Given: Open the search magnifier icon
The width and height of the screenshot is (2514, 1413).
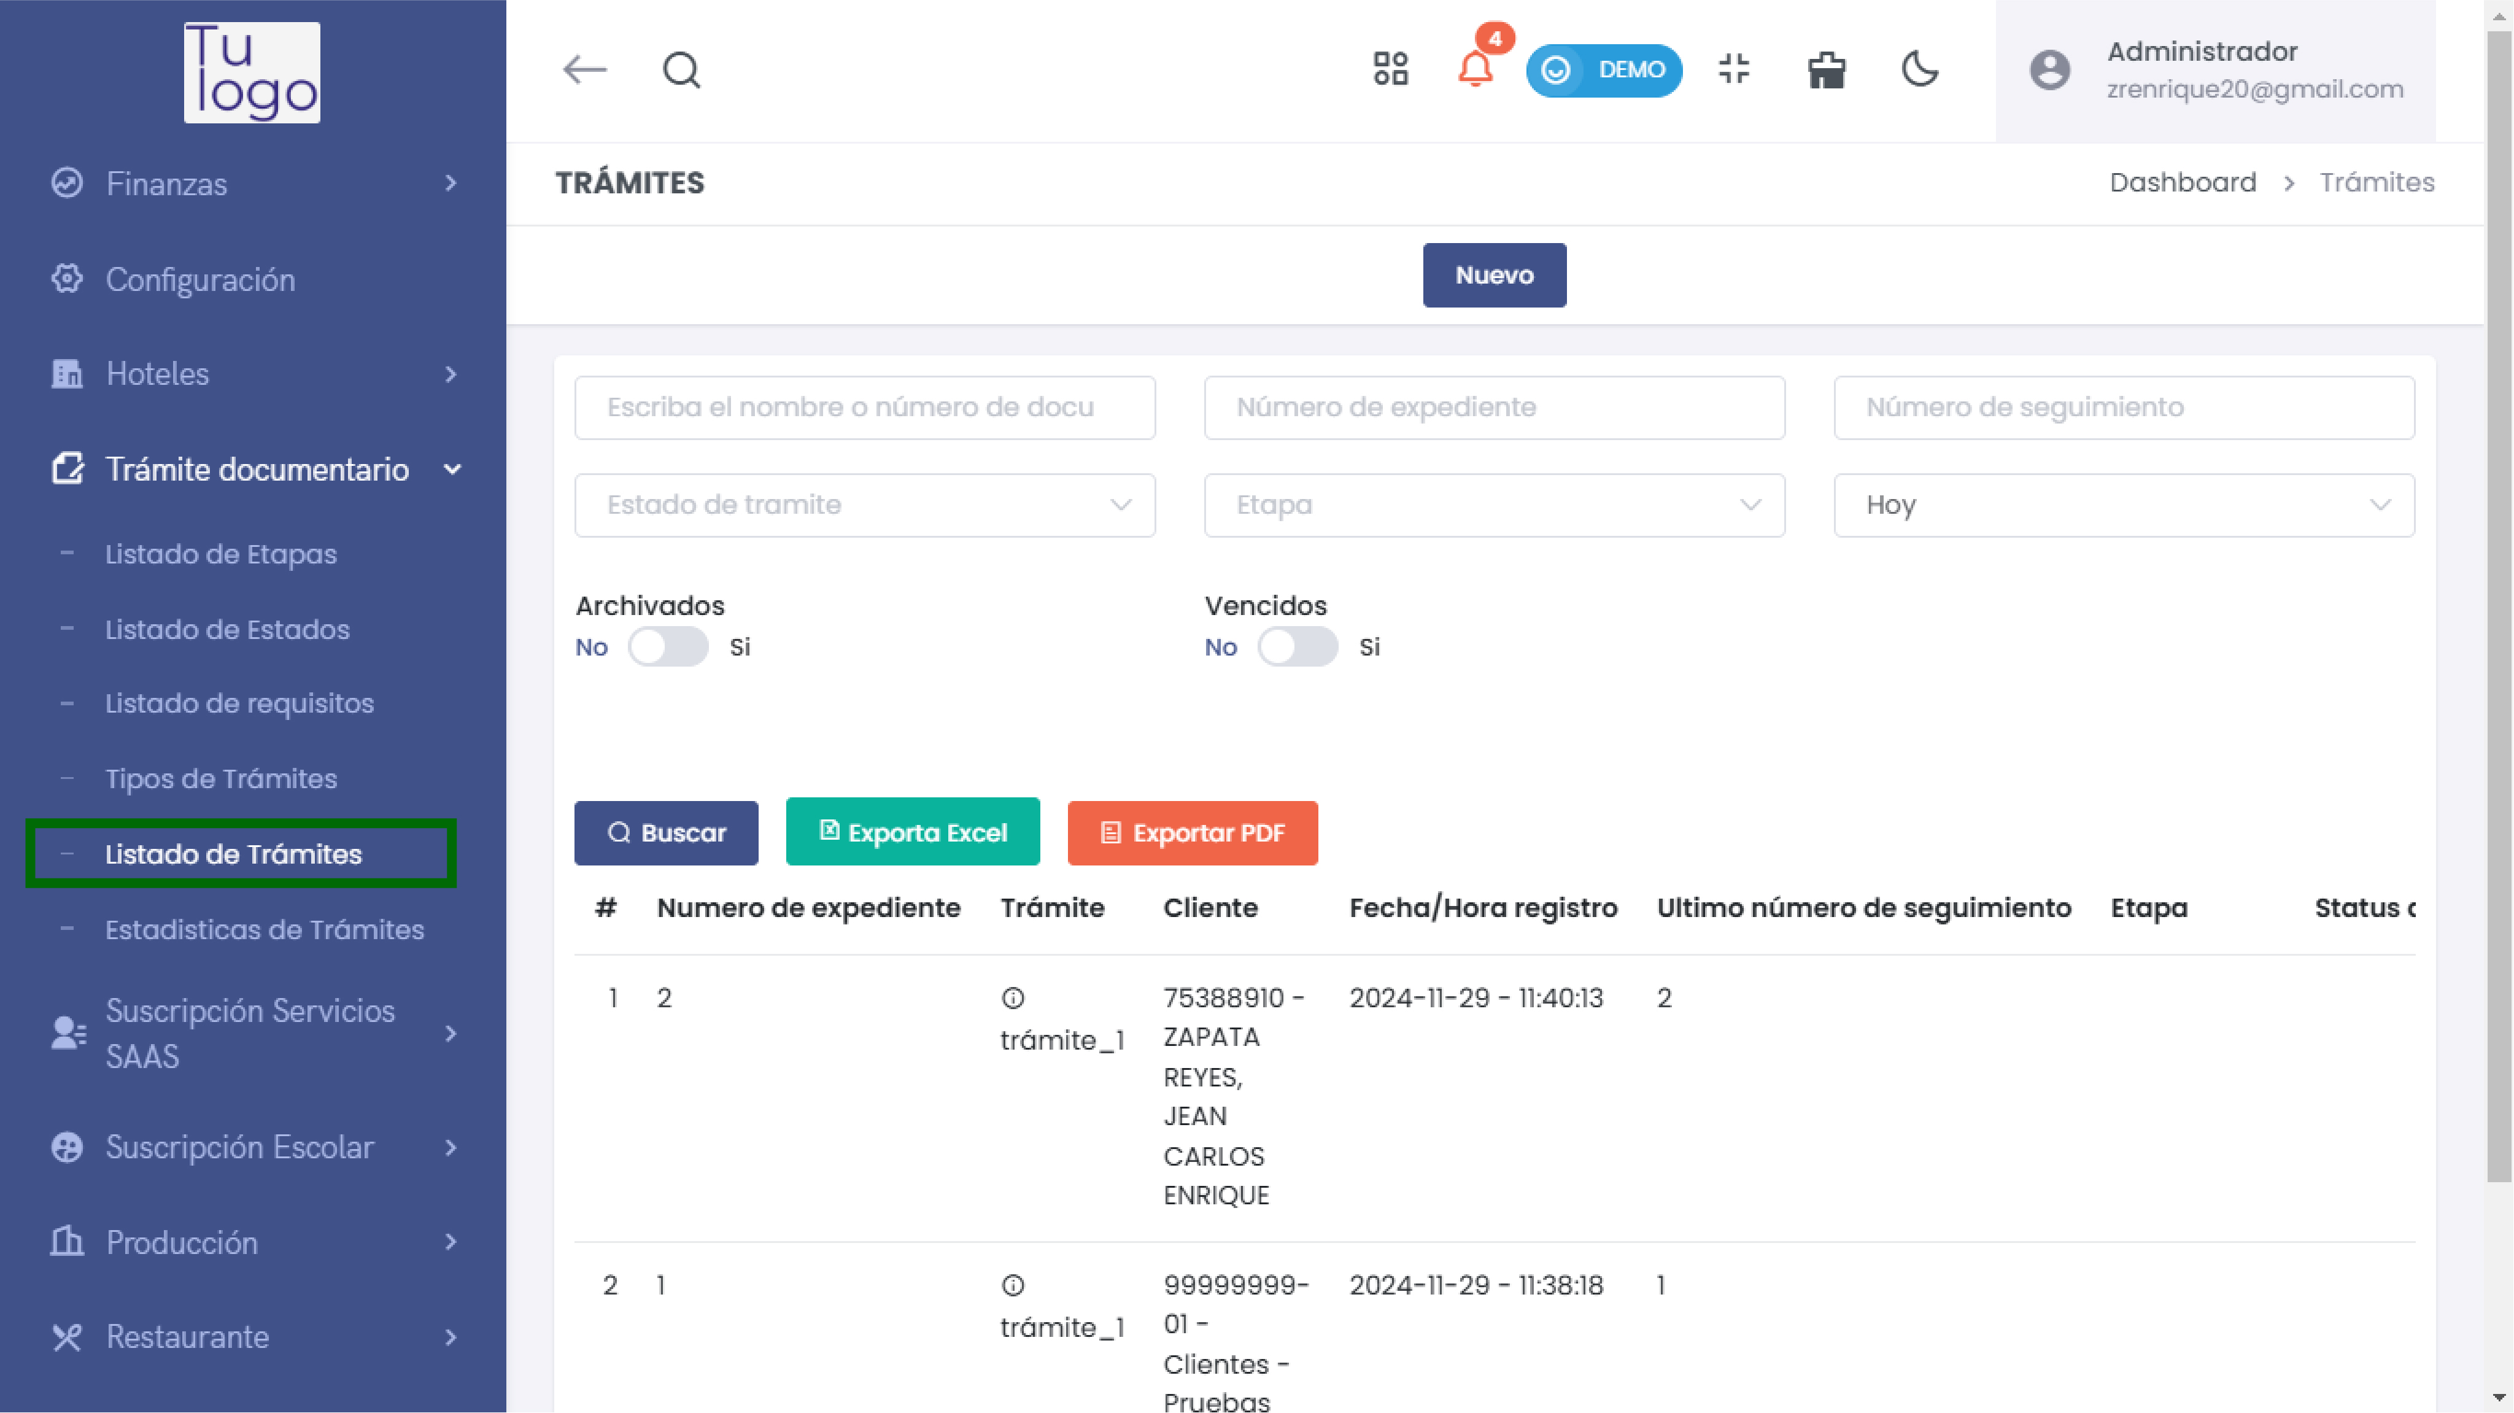Looking at the screenshot, I should (681, 69).
